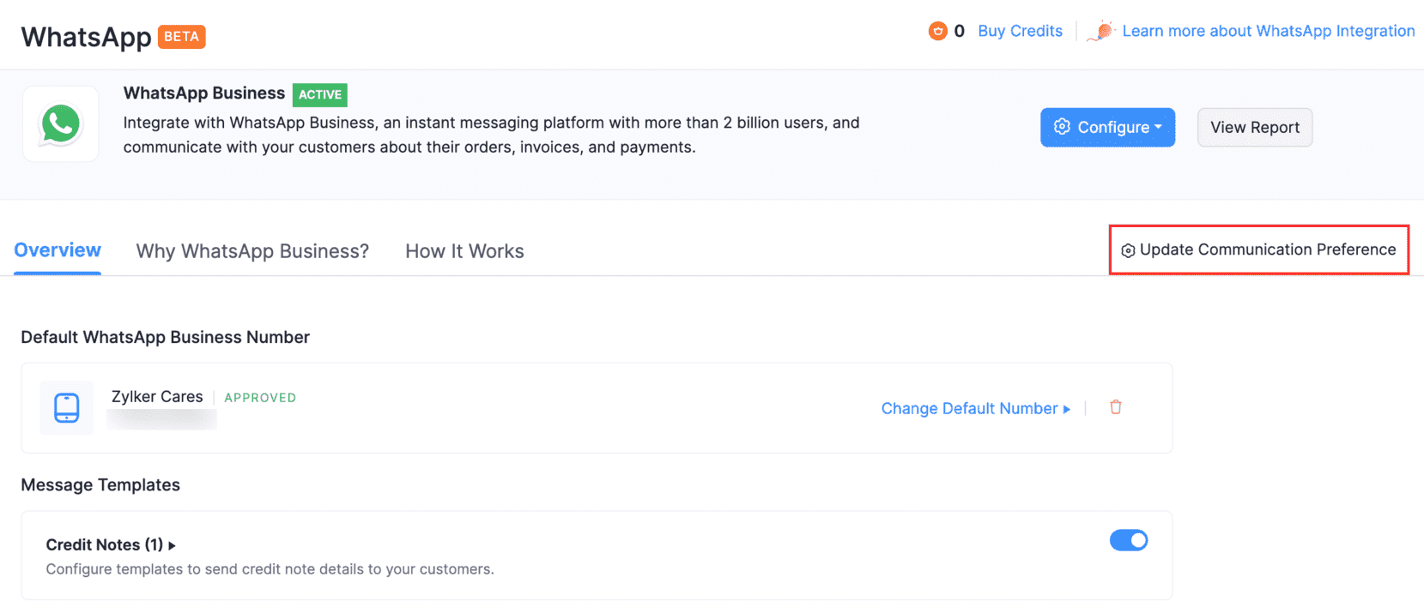This screenshot has width=1424, height=607.
Task: Click the orange BETA badge
Action: coord(181,37)
